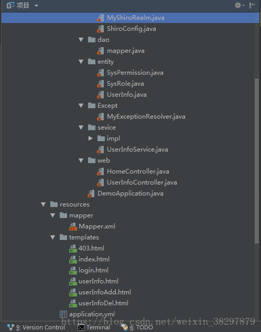Image resolution: width=261 pixels, height=332 pixels.
Task: Select the web folder name
Action: pyautogui.click(x=104, y=161)
